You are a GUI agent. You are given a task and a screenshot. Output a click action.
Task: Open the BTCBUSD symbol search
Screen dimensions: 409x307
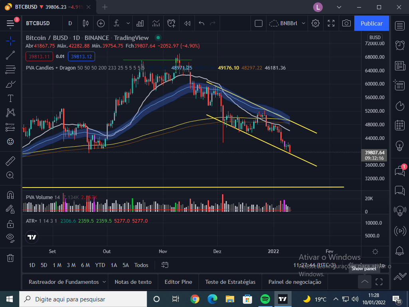coord(38,23)
